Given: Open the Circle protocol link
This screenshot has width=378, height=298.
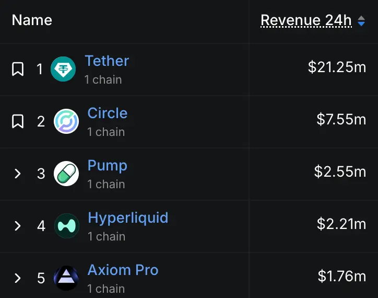Looking at the screenshot, I should (x=108, y=113).
